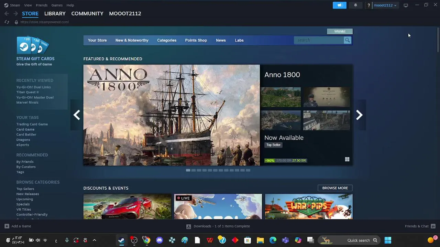Image resolution: width=440 pixels, height=247 pixels.
Task: Open the LIVE broadcast event tile
Action: [218, 207]
